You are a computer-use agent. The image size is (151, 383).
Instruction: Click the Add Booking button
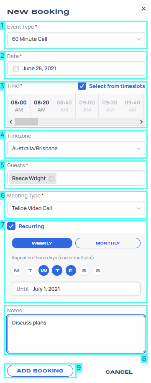40,371
